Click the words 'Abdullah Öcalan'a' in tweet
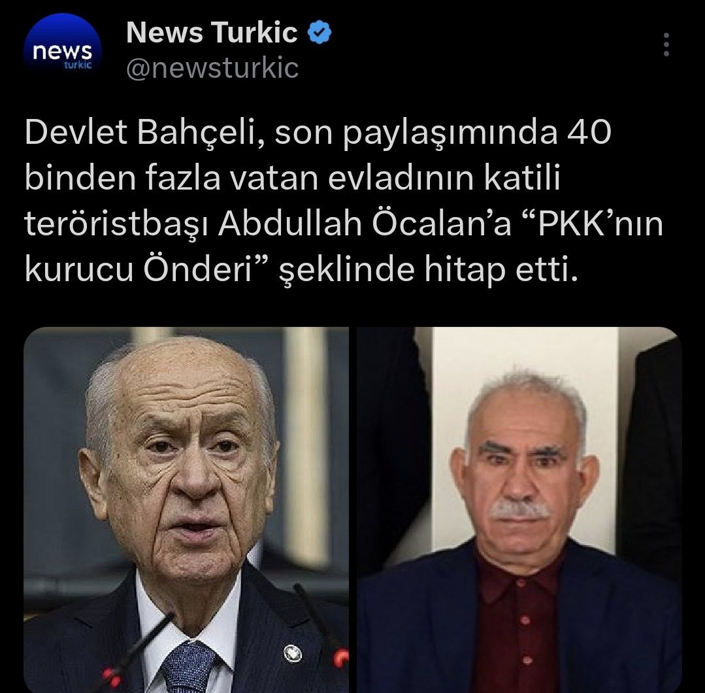705x693 pixels. coord(365,224)
